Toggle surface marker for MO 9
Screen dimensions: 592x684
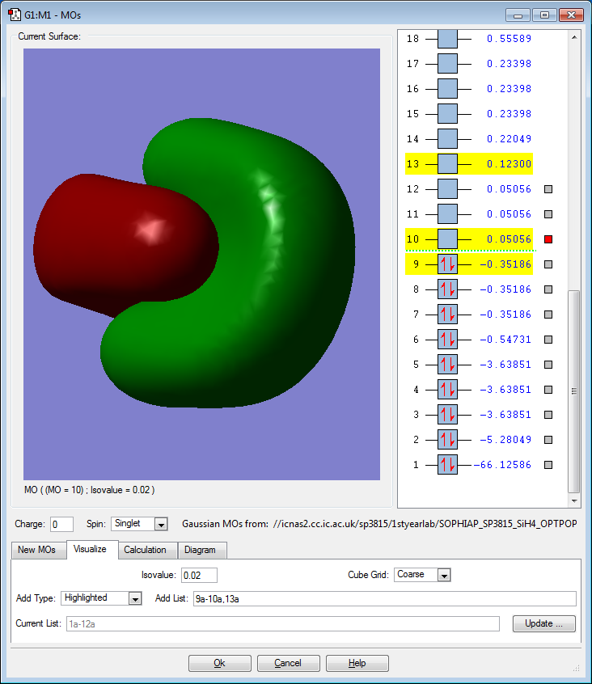click(548, 264)
